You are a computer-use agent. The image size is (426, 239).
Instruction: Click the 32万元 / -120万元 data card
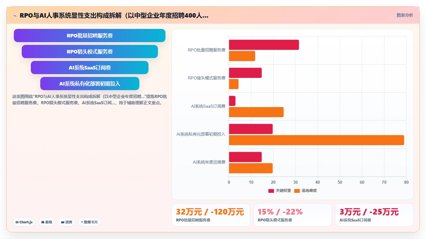(x=211, y=215)
